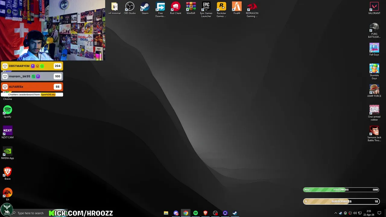This screenshot has width=386, height=217.
Task: Open the Free Download Manager shortcut
Action: [160, 10]
